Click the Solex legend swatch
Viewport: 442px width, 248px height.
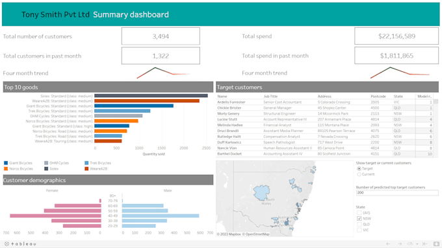pos(46,169)
